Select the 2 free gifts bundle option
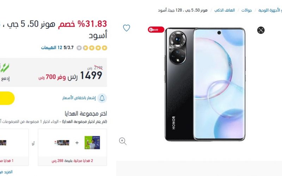The width and height of the screenshot is (282, 176). pos(72,147)
